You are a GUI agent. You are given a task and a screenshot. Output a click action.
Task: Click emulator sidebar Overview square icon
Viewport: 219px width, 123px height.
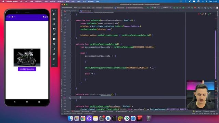pyautogui.click(x=54, y=59)
